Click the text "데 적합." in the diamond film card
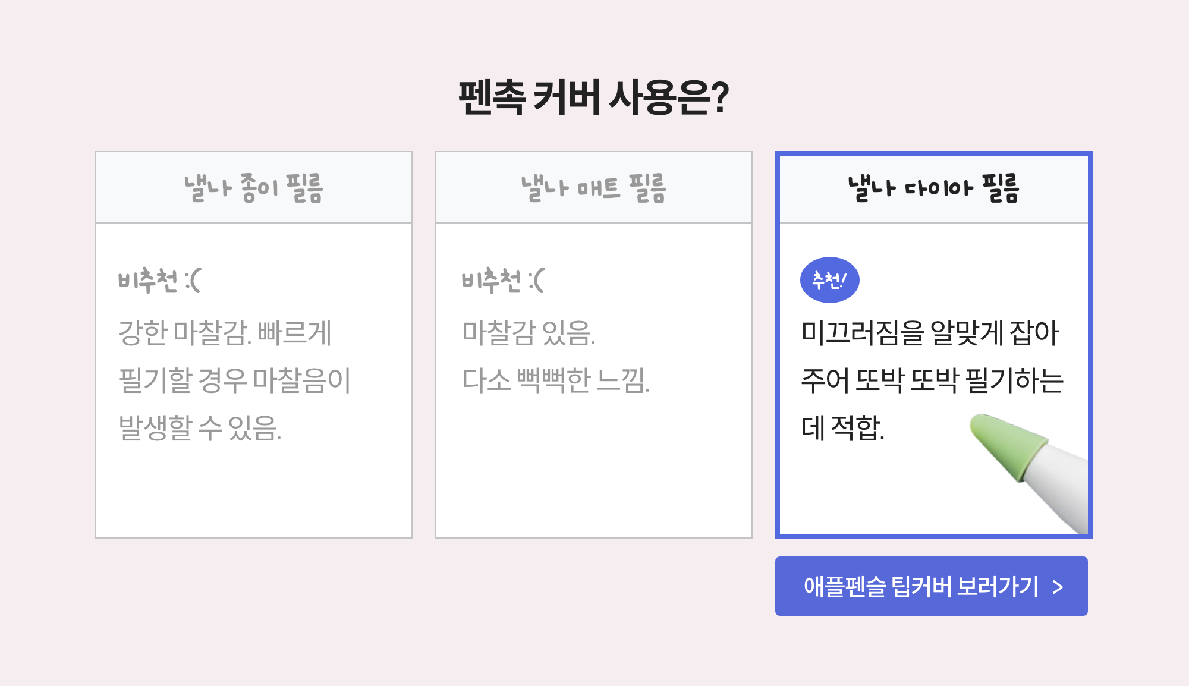The width and height of the screenshot is (1189, 686). click(x=842, y=427)
